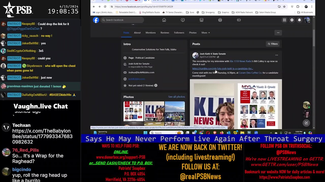The width and height of the screenshot is (325, 182).
Task: Open Coram Deo Coffee Co. link
Action: (x=250, y=73)
